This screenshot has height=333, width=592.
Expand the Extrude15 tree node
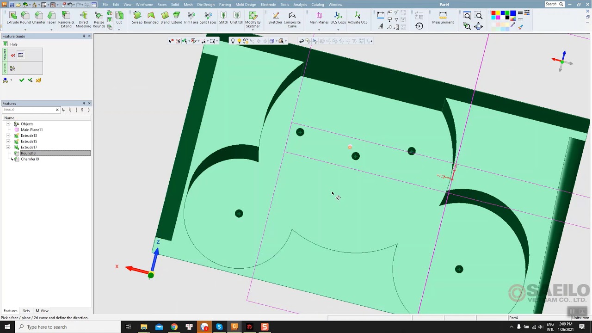pos(8,142)
